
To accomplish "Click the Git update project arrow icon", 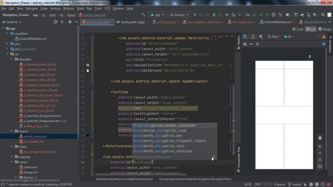I will (254, 15).
